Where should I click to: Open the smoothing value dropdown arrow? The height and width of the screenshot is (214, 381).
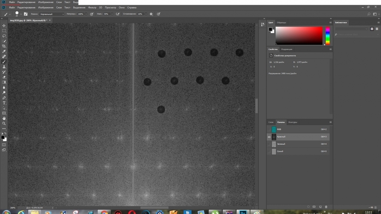coord(146,14)
